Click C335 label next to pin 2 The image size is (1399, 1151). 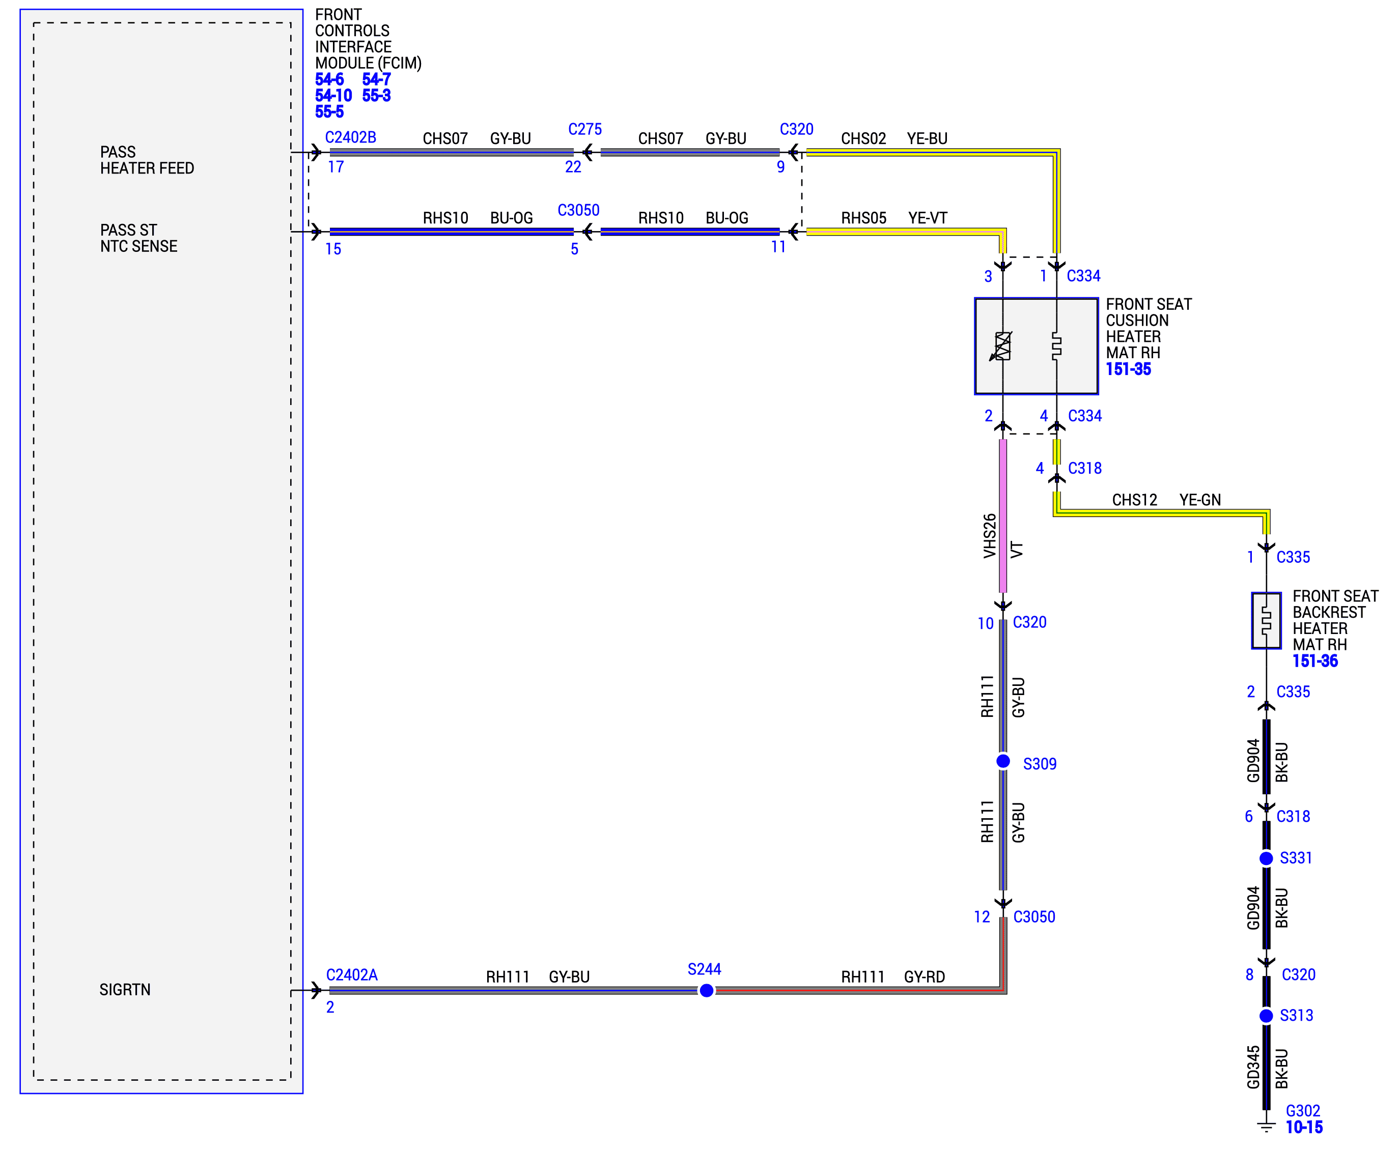point(1293,692)
